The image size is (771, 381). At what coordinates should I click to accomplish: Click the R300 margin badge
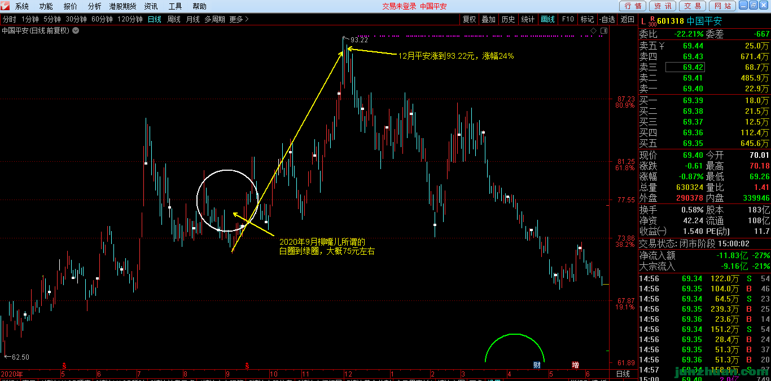coord(652,21)
